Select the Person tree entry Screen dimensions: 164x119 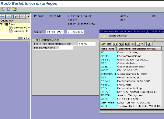point(13,24)
